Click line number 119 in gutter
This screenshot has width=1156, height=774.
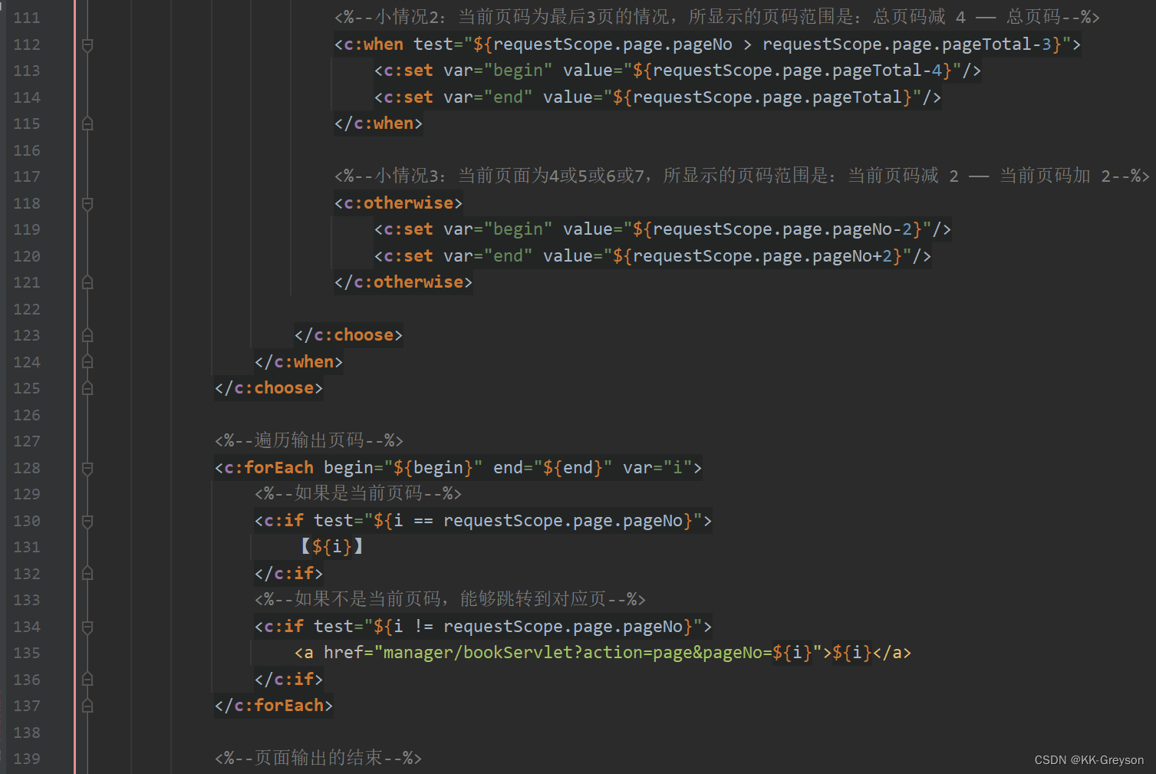tap(27, 229)
